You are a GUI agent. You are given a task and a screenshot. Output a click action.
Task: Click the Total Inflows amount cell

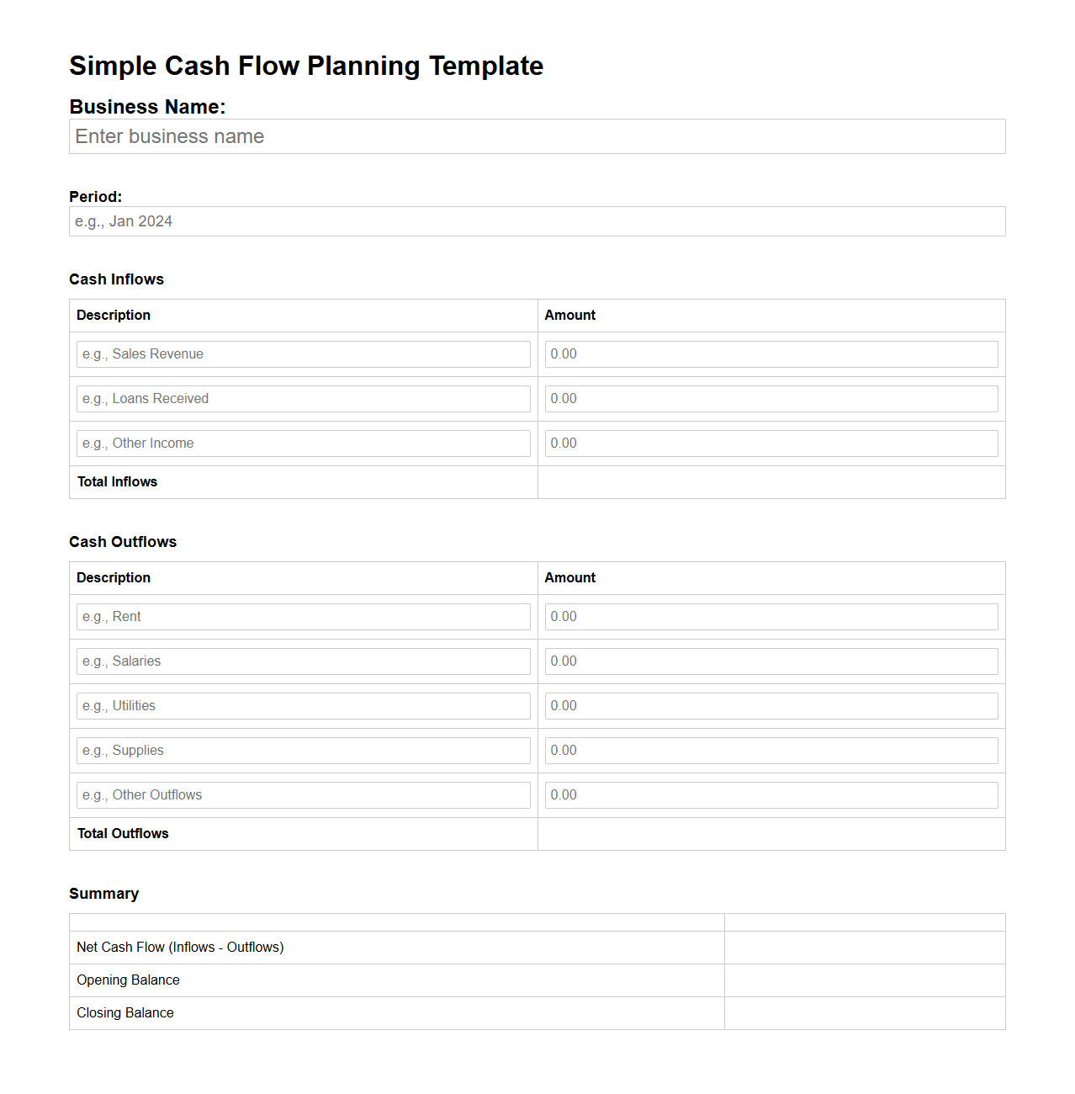771,481
